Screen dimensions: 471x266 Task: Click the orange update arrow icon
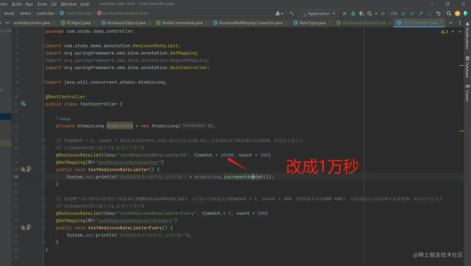pos(457,13)
